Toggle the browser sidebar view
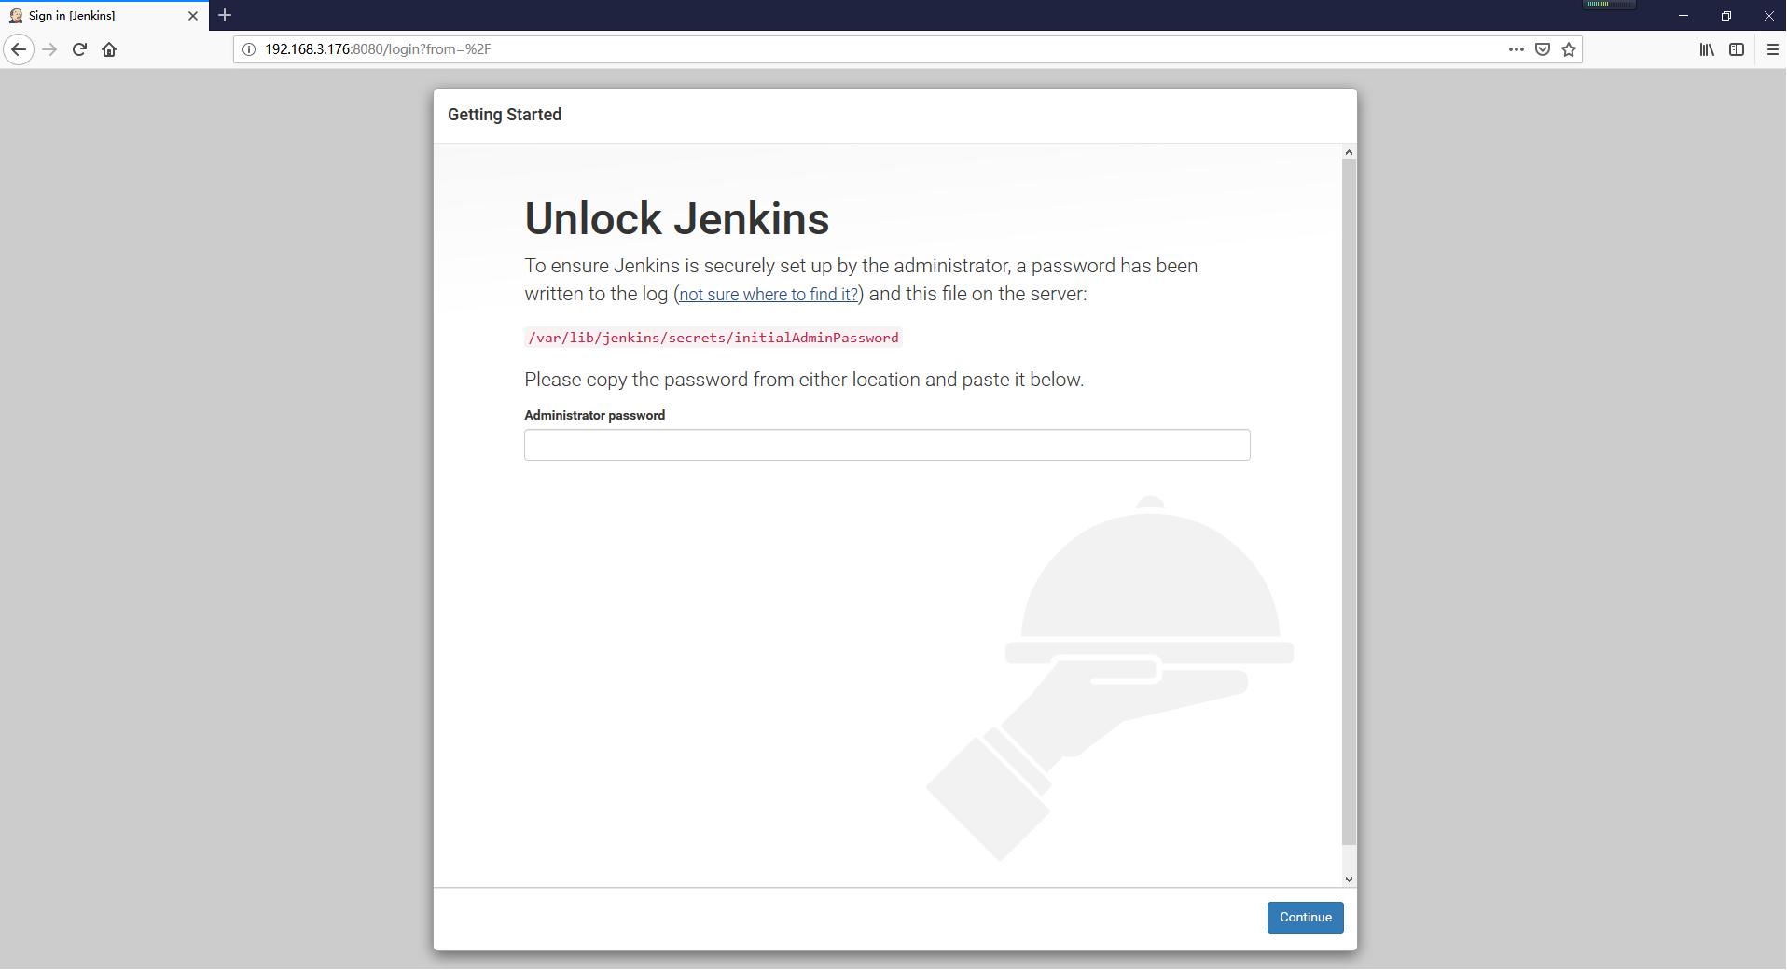This screenshot has width=1787, height=970. (1737, 49)
